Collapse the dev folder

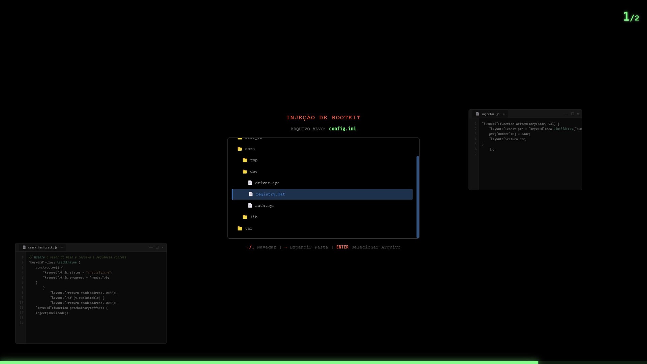coord(254,172)
